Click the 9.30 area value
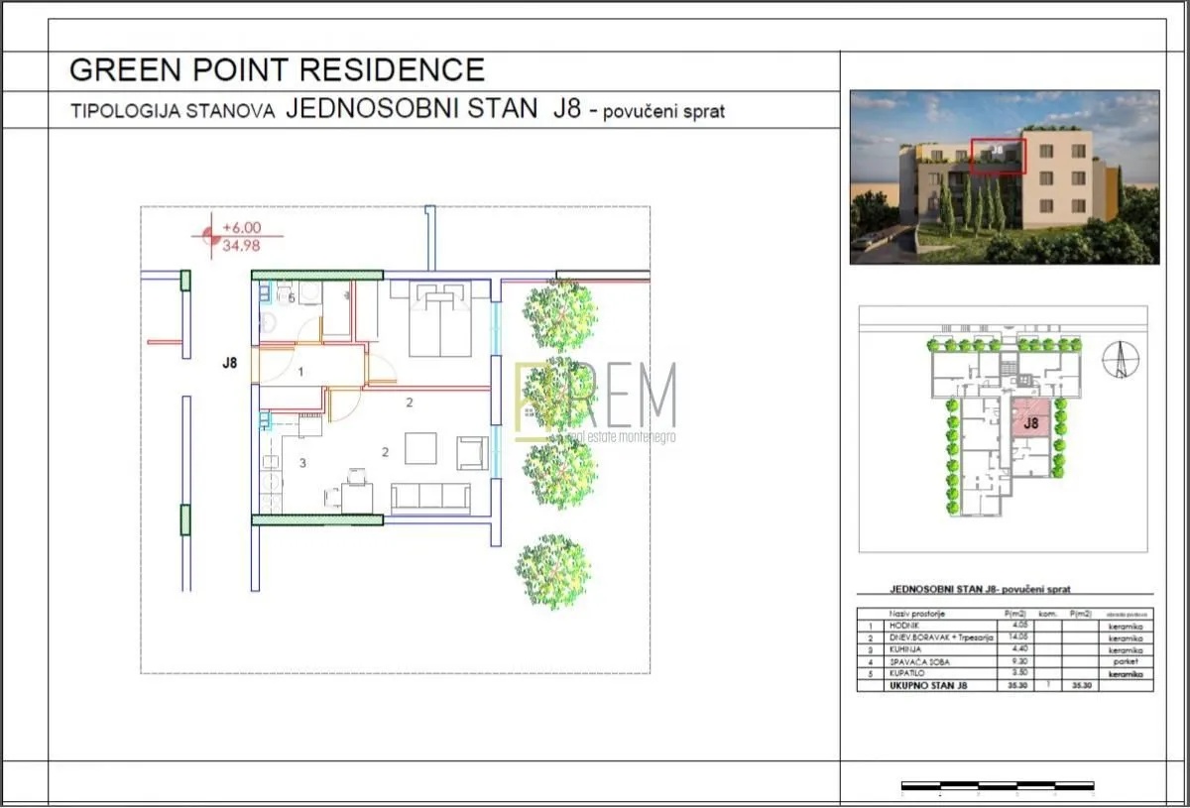The height and width of the screenshot is (808, 1190). [1019, 661]
